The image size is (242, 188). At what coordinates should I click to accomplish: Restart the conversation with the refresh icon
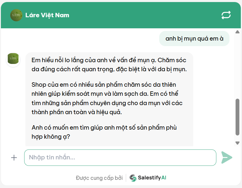tap(226, 15)
